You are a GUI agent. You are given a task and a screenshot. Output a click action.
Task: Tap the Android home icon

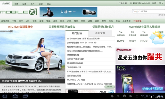click(x=15, y=96)
